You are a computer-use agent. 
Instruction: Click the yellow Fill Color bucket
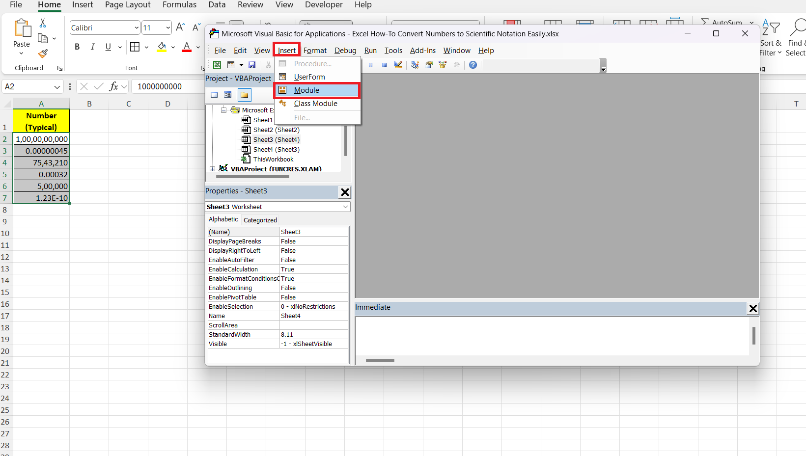click(162, 47)
